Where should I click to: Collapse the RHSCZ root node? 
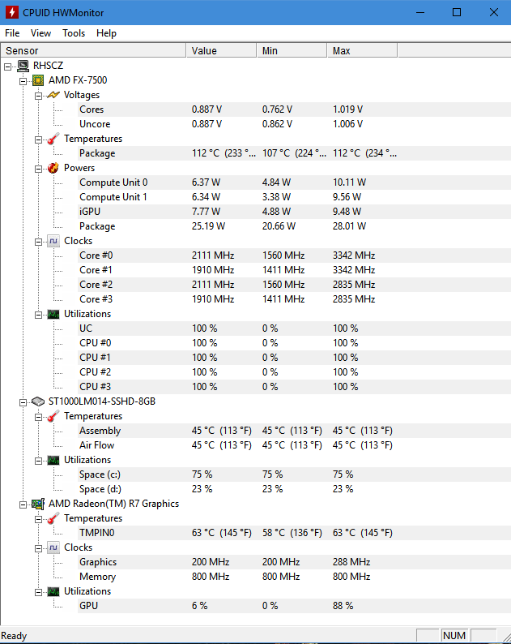click(x=8, y=66)
